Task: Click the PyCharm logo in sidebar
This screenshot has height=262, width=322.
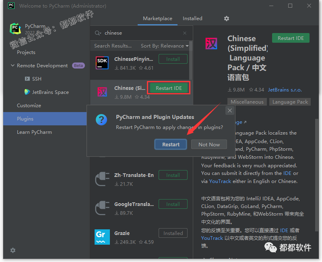Action: coord(15,29)
